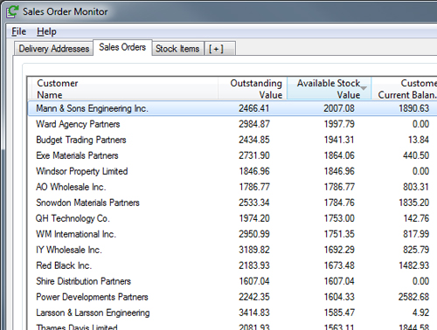Viewport: 437px width, 330px height.
Task: Select the WM International Inc. row
Action: pos(232,234)
